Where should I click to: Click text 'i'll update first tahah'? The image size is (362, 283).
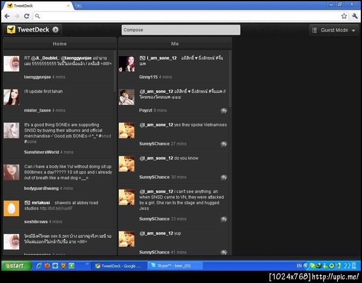pyautogui.click(x=43, y=91)
